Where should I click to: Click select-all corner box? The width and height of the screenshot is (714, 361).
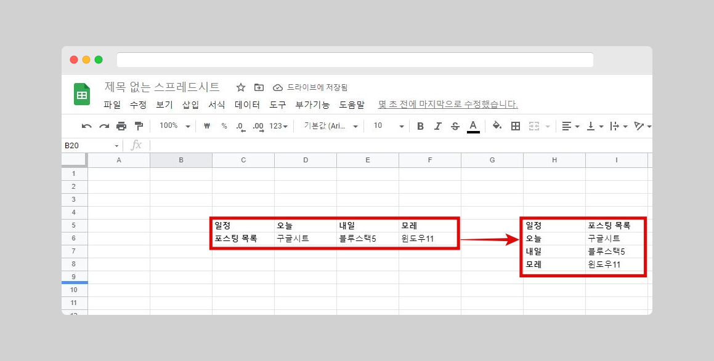click(x=74, y=160)
